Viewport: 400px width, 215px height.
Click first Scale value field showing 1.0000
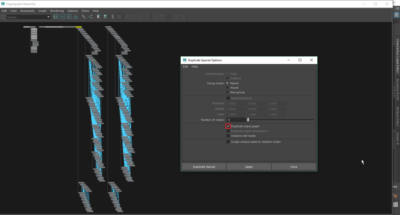click(236, 114)
